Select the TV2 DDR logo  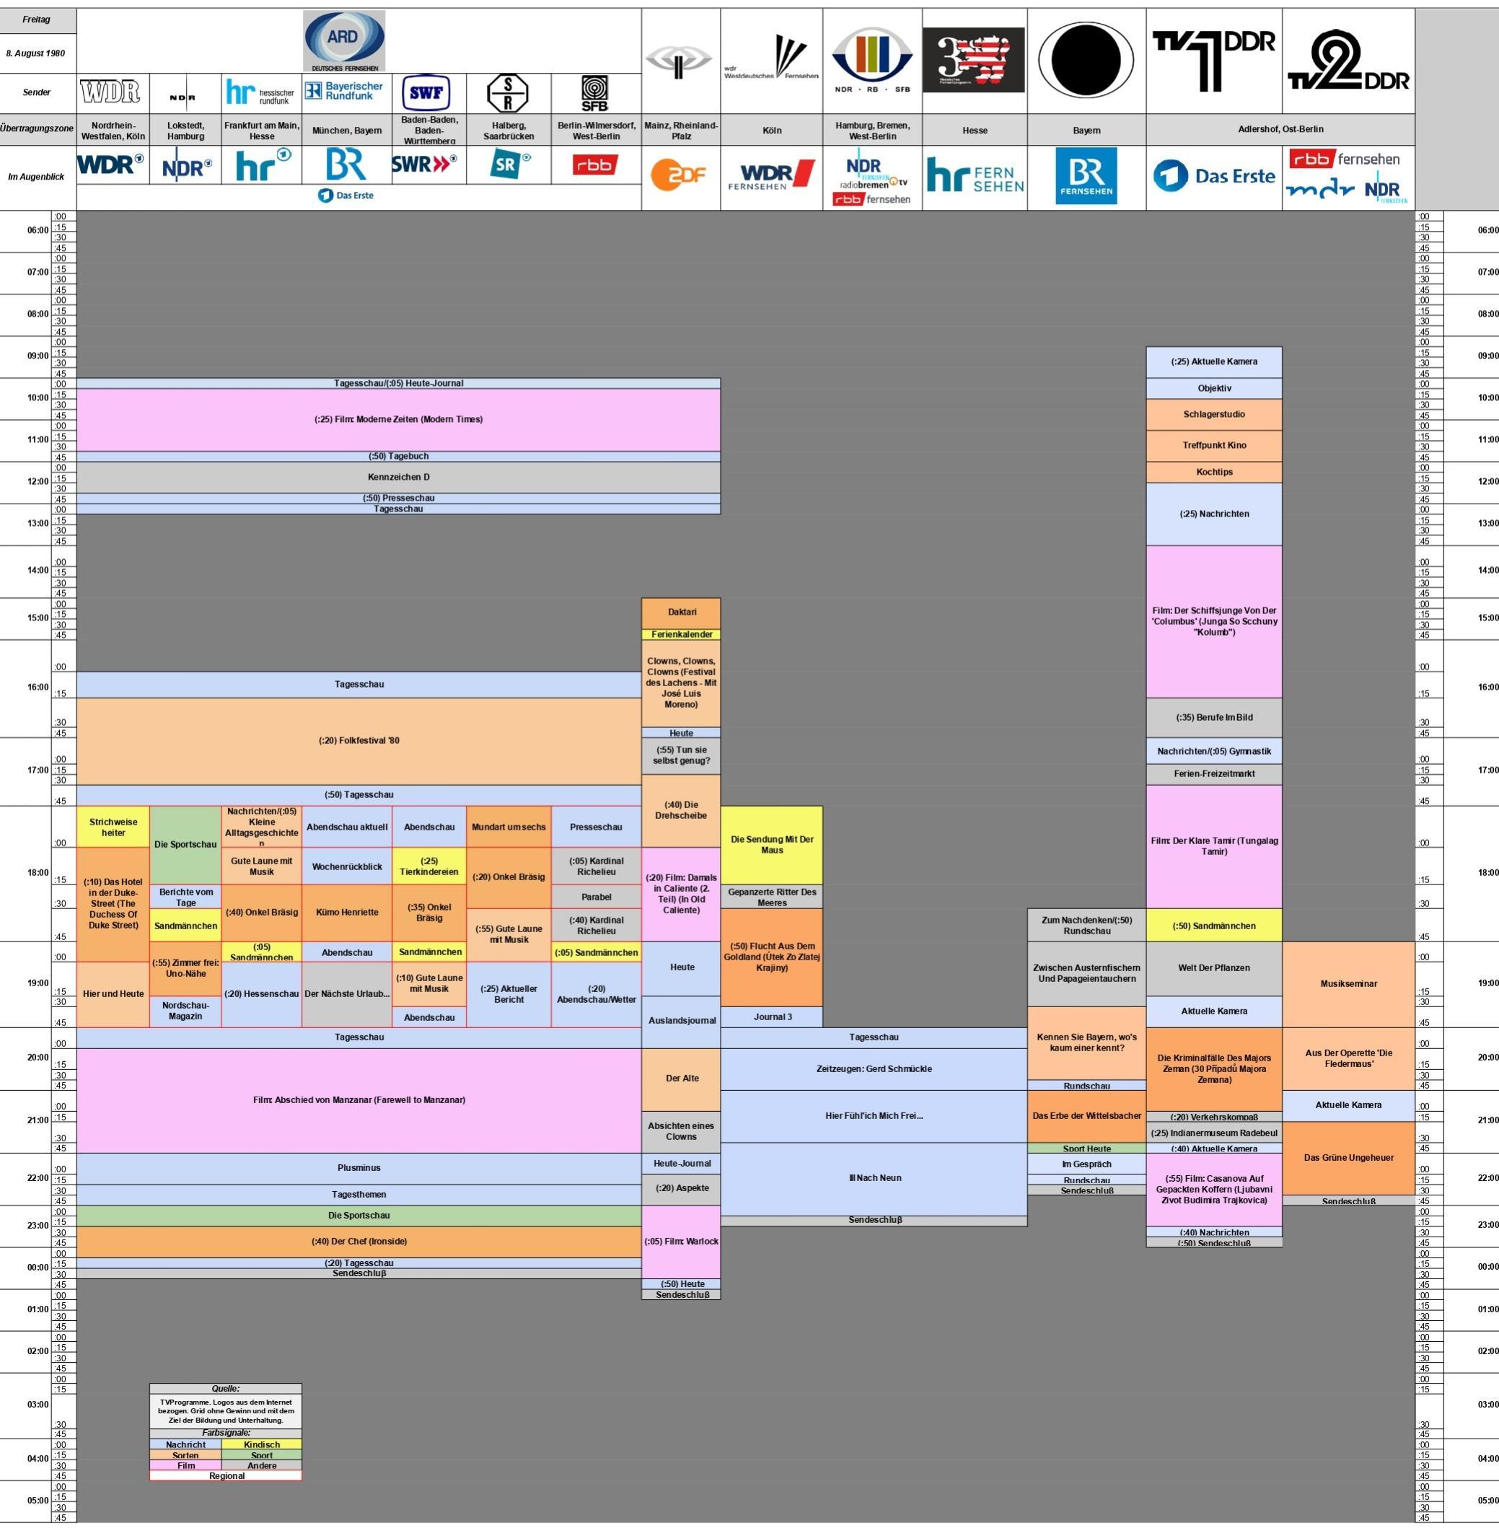click(x=1348, y=61)
